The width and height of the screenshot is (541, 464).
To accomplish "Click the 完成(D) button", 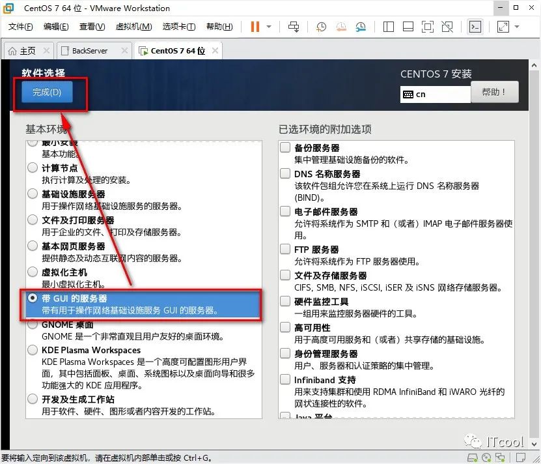I will (x=47, y=92).
